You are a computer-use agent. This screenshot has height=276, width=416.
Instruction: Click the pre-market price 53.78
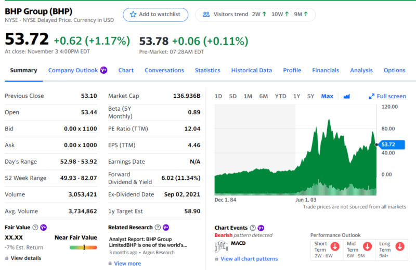154,41
